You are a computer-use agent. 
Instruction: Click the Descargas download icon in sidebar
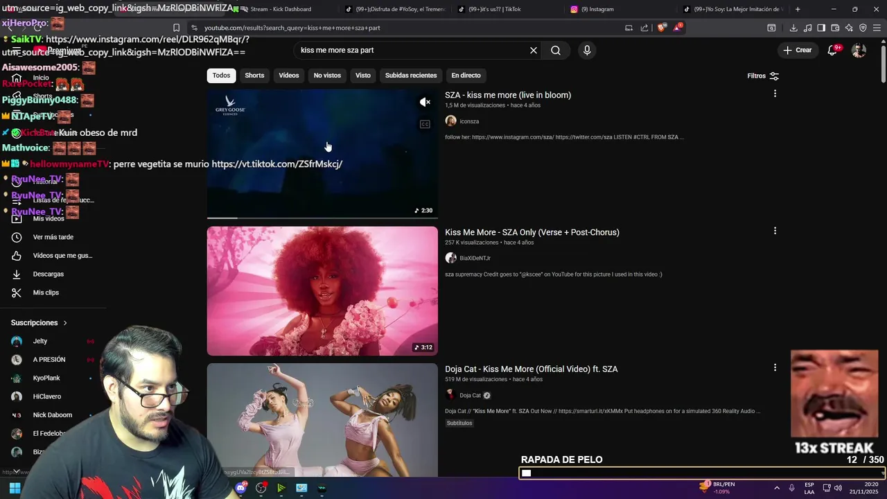click(x=17, y=274)
